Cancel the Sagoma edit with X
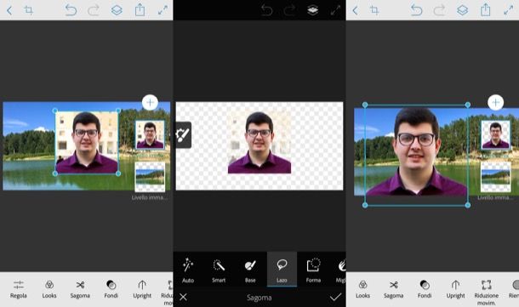519x307 pixels. tap(183, 297)
